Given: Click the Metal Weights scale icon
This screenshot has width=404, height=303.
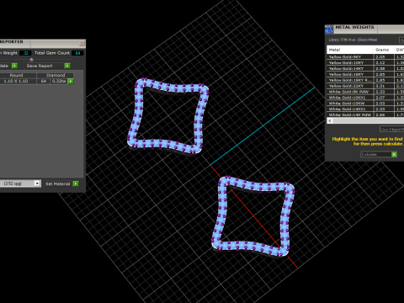Looking at the screenshot, I should click(329, 29).
